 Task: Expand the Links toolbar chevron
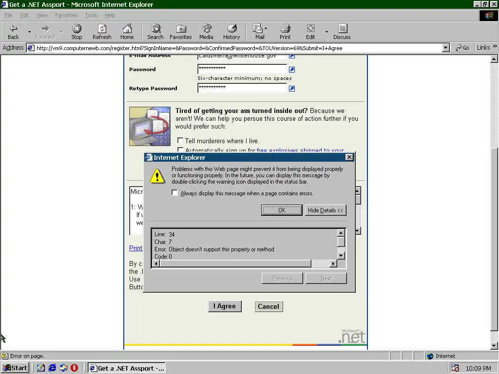[495, 46]
